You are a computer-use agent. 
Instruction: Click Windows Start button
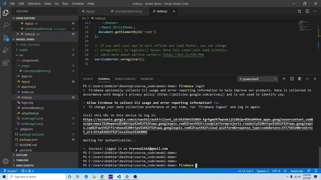click(4, 176)
